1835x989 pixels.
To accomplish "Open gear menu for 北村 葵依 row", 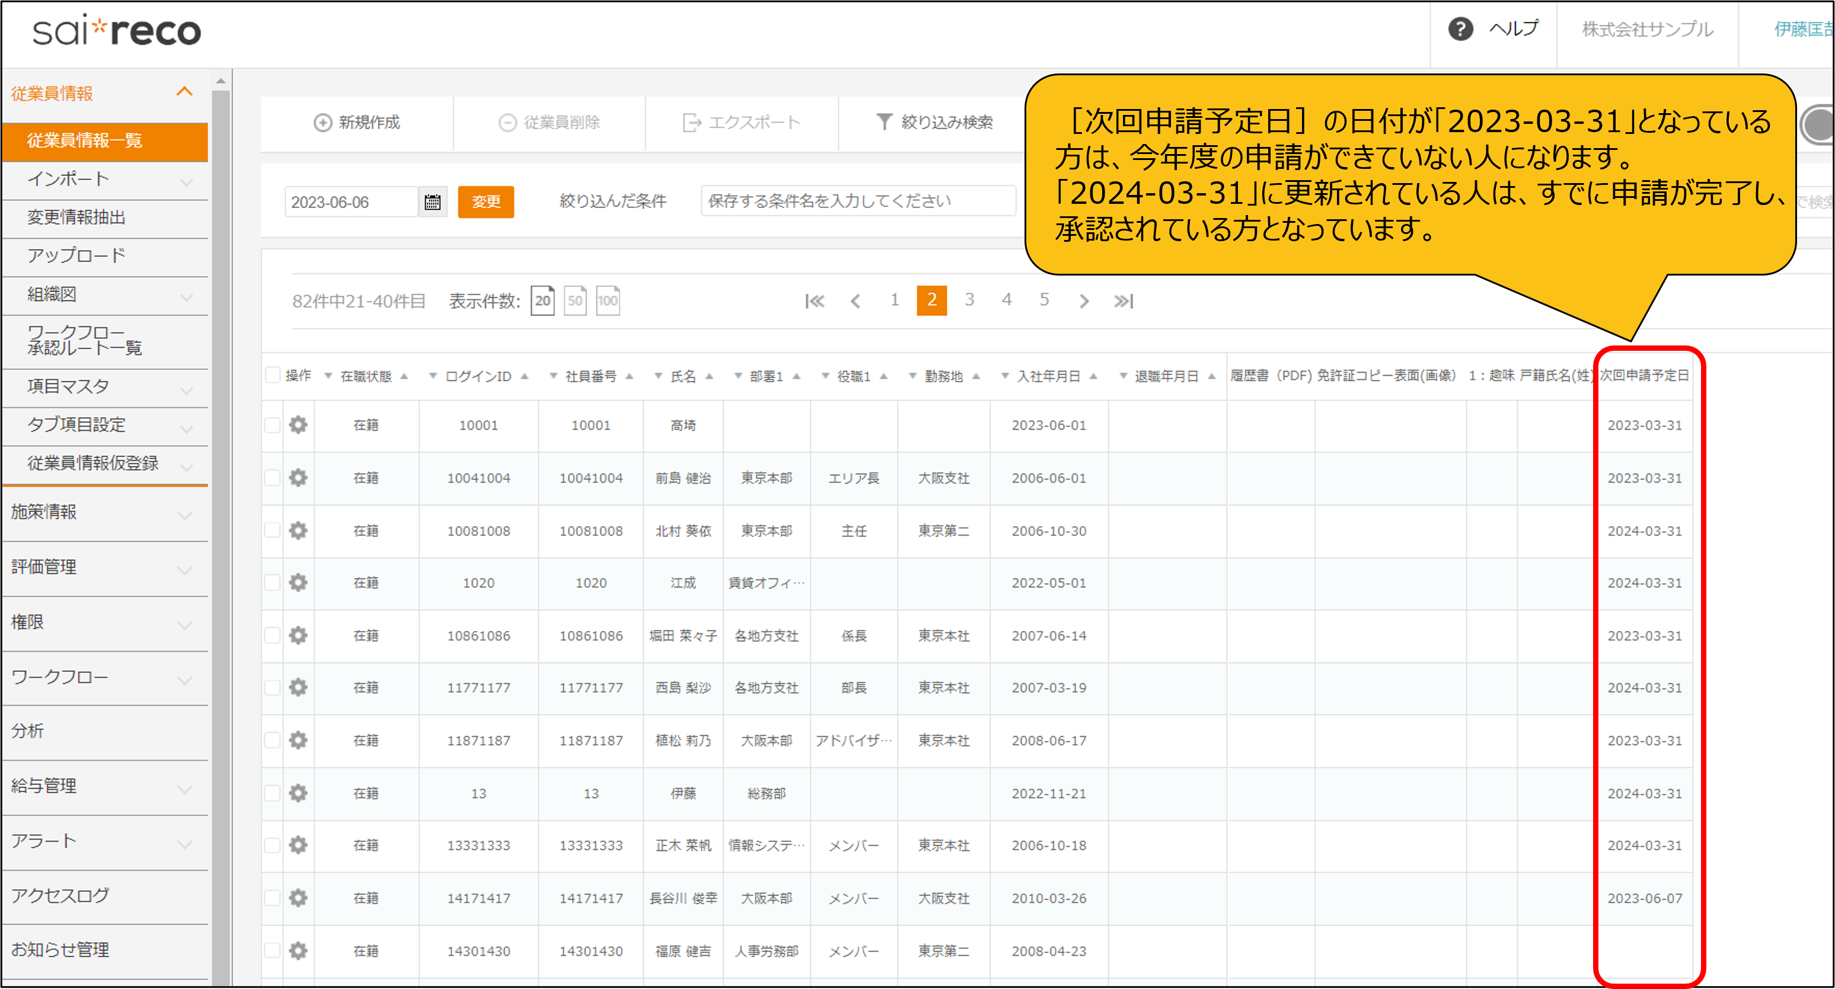I will [298, 530].
